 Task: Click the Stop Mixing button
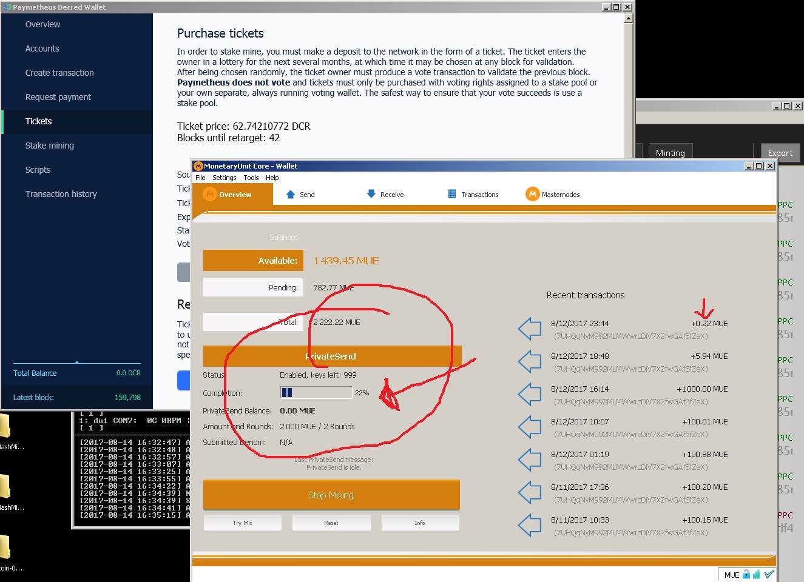(331, 495)
